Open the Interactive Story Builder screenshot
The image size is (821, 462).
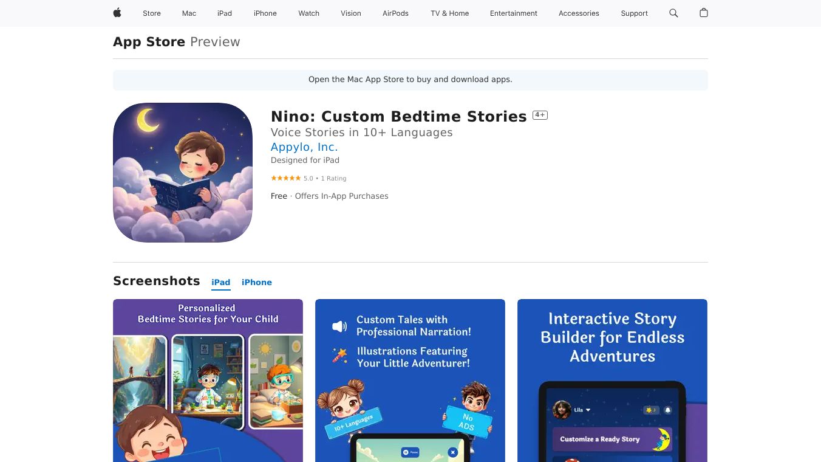click(x=612, y=381)
